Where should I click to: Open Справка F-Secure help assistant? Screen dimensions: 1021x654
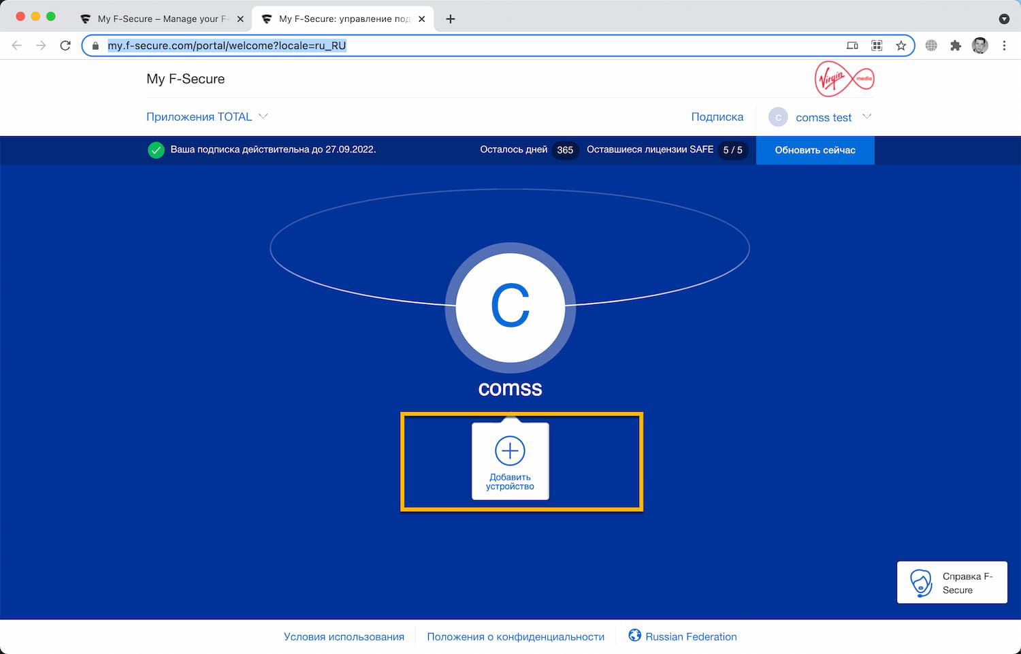pyautogui.click(x=952, y=582)
